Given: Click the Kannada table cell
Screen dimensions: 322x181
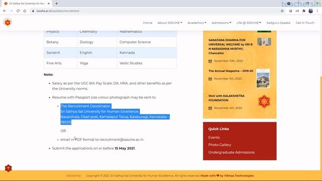Looking at the screenshot, I should click(147, 53).
